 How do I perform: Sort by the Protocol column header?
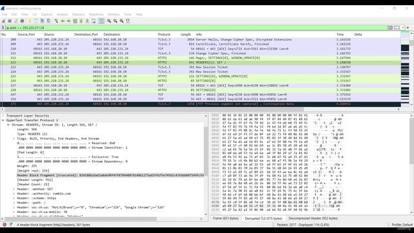point(164,34)
